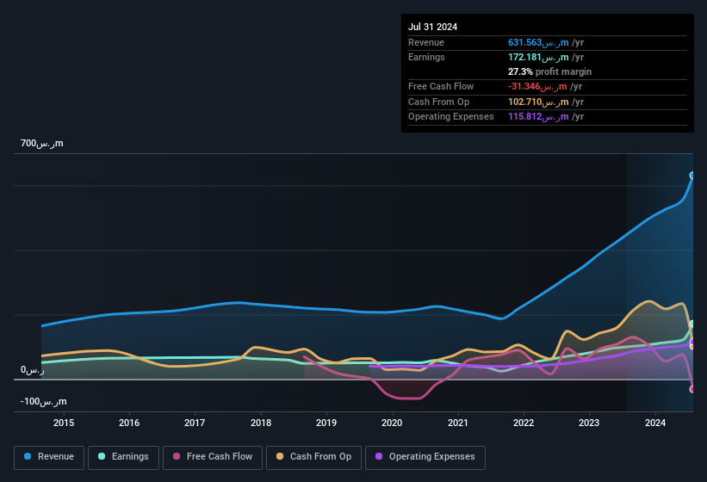Select the 2016 label on the x-axis

pos(129,423)
